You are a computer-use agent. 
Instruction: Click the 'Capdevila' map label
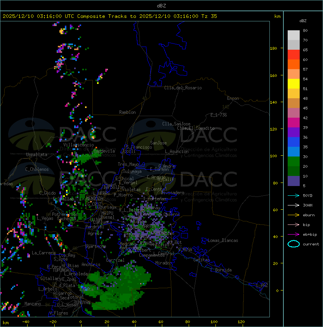[x=104, y=151]
